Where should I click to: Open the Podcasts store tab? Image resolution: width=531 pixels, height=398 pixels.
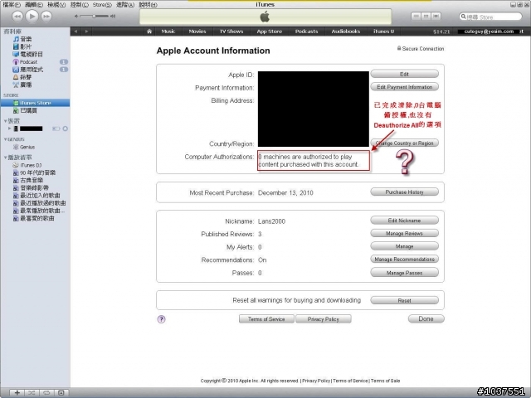pos(306,32)
